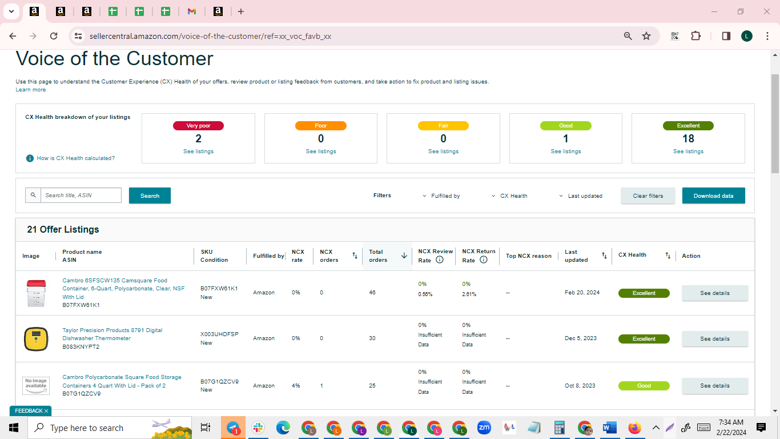Show info for NCX Review Rate
The image size is (780, 439).
point(440,260)
